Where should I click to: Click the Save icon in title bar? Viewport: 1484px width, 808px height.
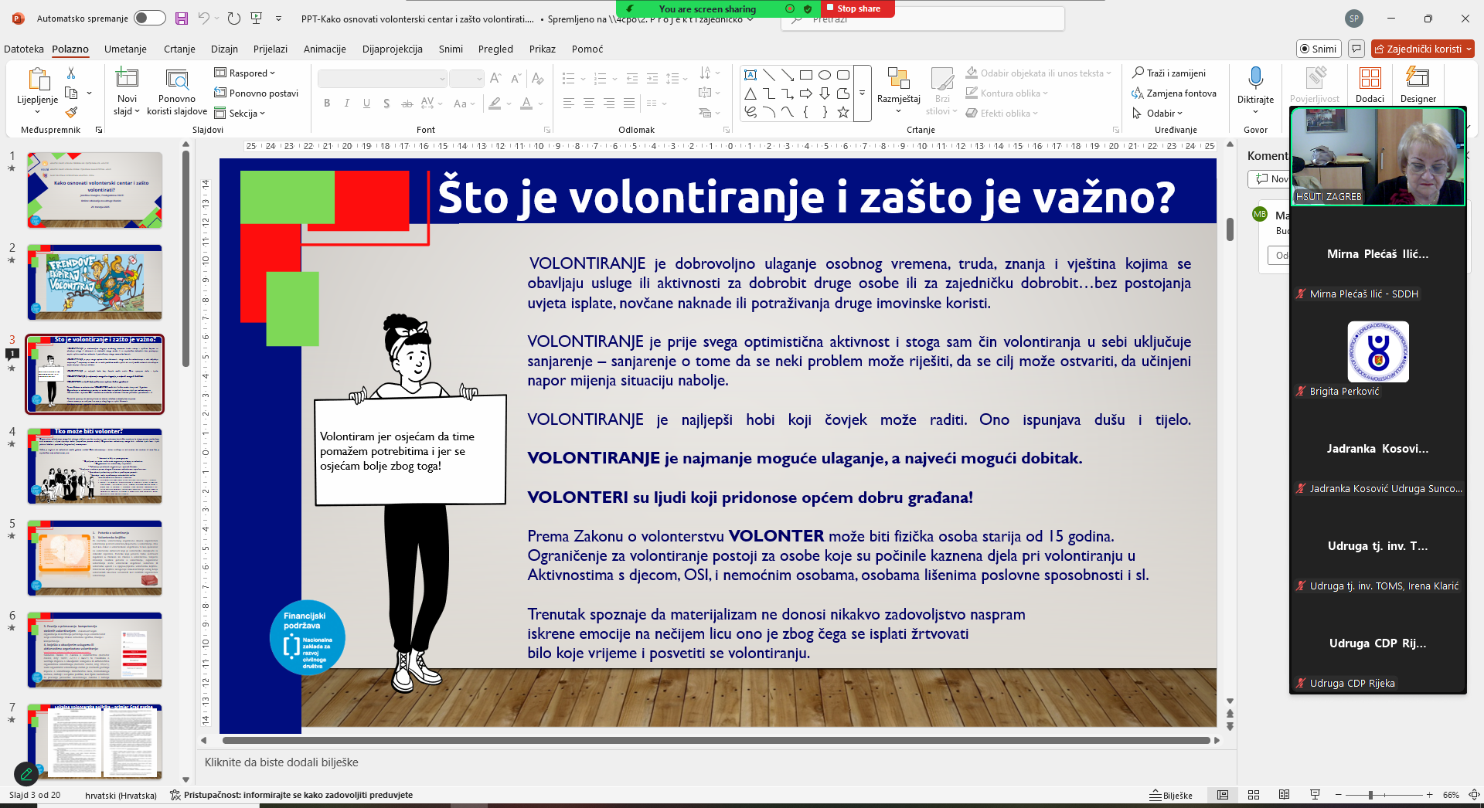click(182, 19)
